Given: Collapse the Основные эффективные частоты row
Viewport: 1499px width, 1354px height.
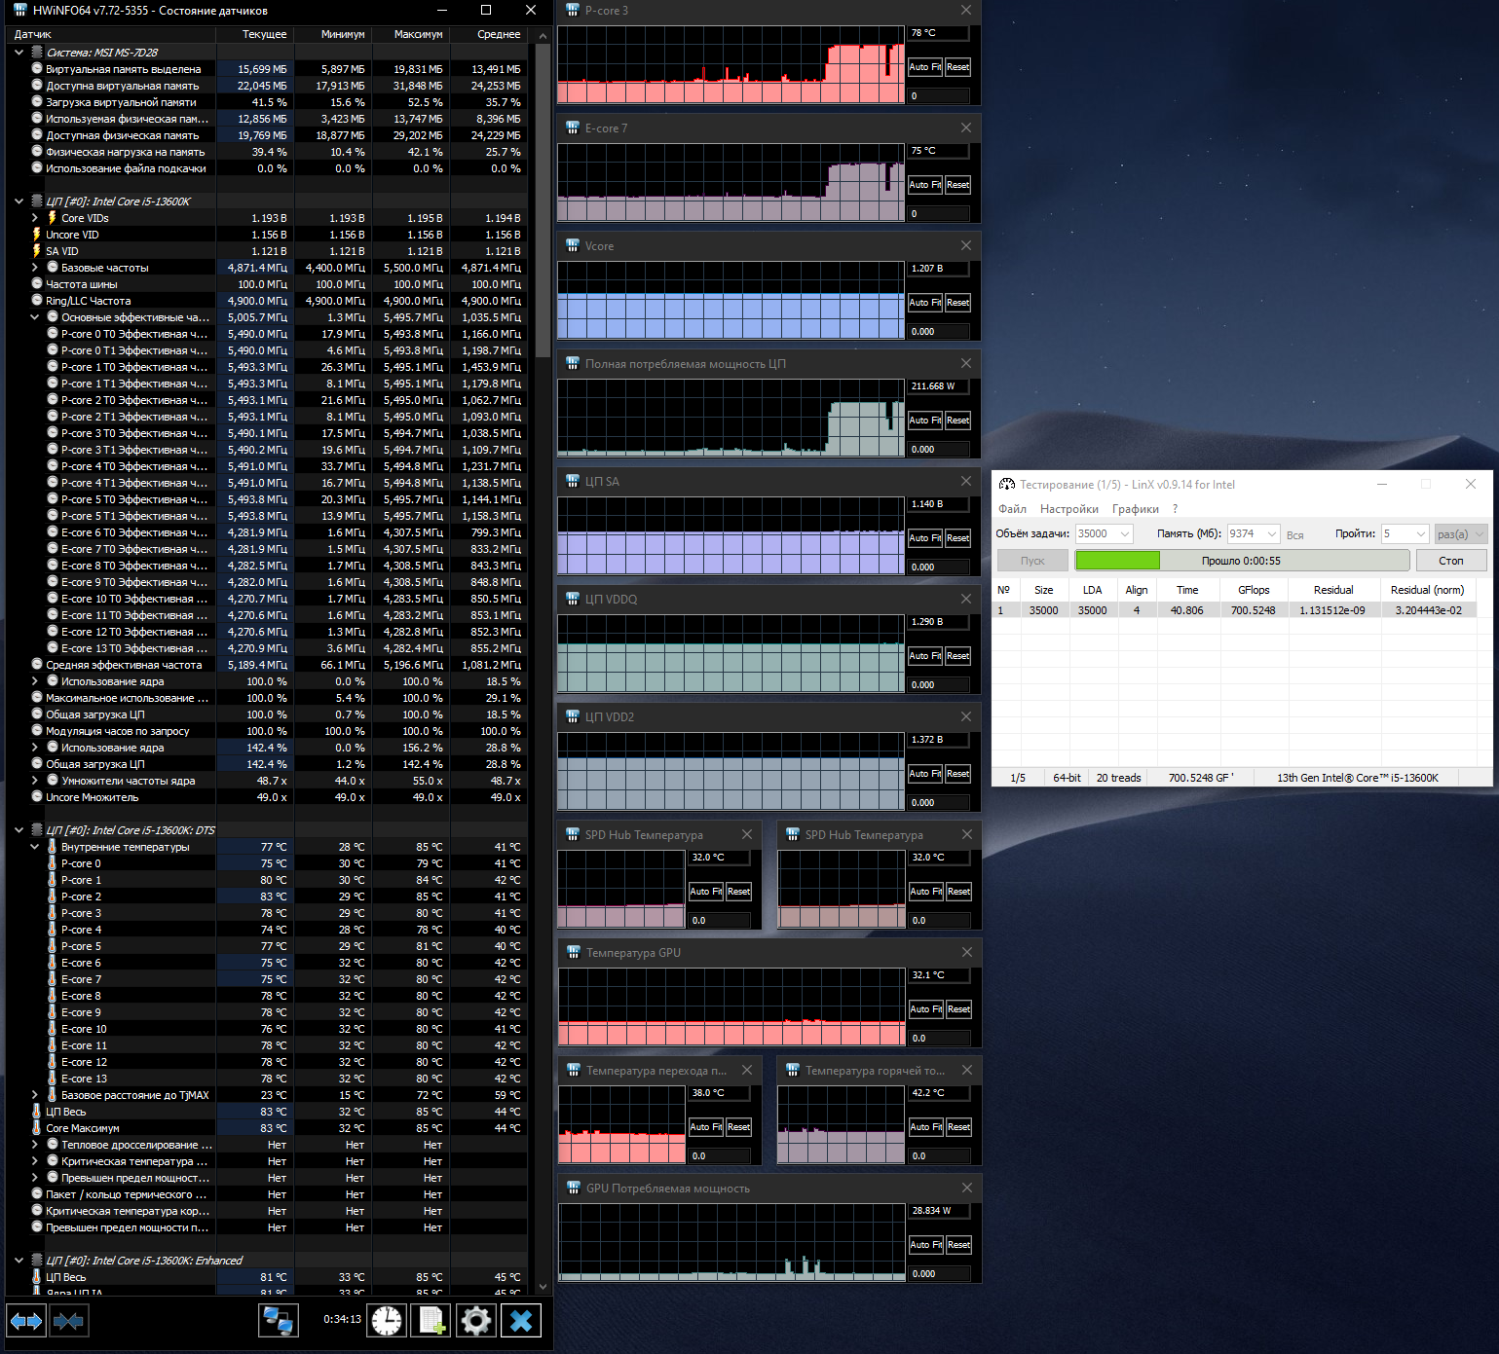Looking at the screenshot, I should 35,317.
